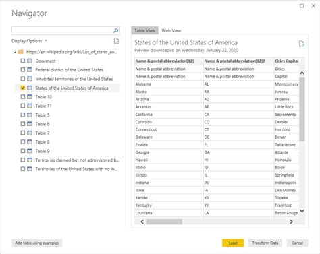320x254 pixels.
Task: Click the preview horizontal scrollbar thumb
Action: click(x=165, y=222)
